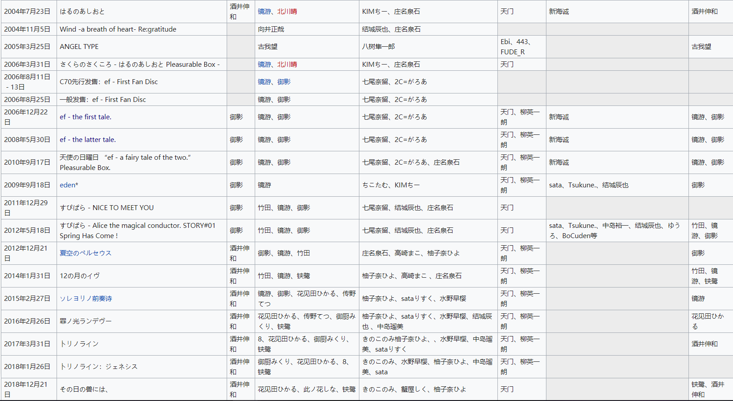Open the eden* game link
This screenshot has width=733, height=401.
pyautogui.click(x=69, y=185)
